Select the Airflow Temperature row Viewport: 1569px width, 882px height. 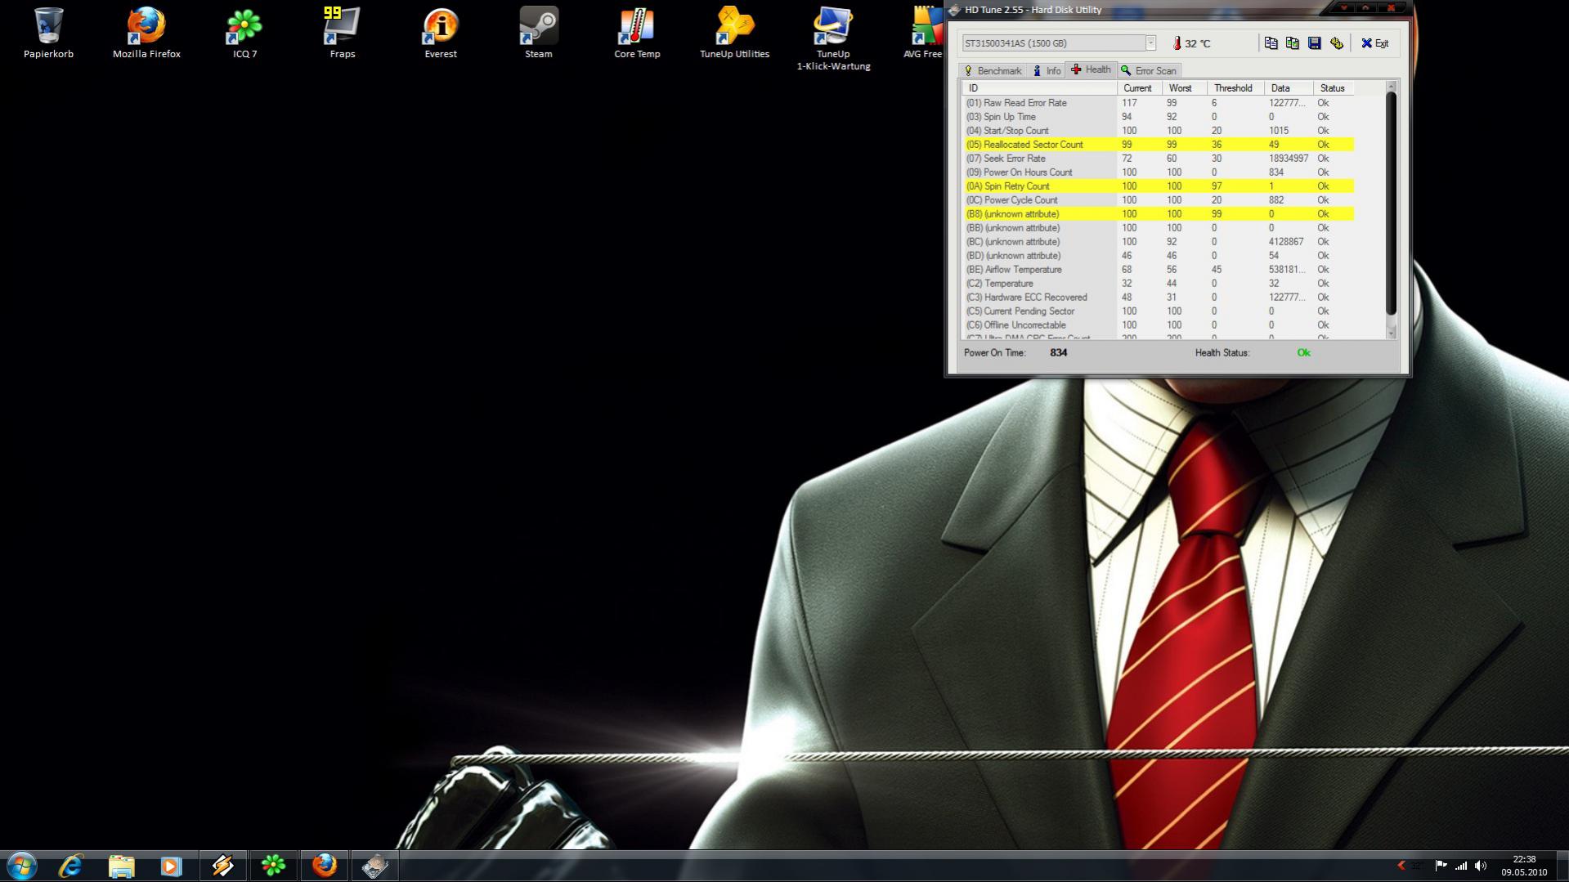[1158, 270]
